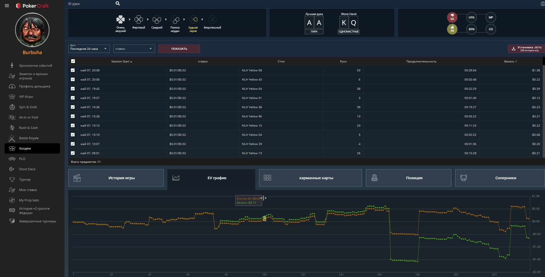Click the Battle Royale sidebar icon
This screenshot has height=277, width=545.
pos(12,138)
